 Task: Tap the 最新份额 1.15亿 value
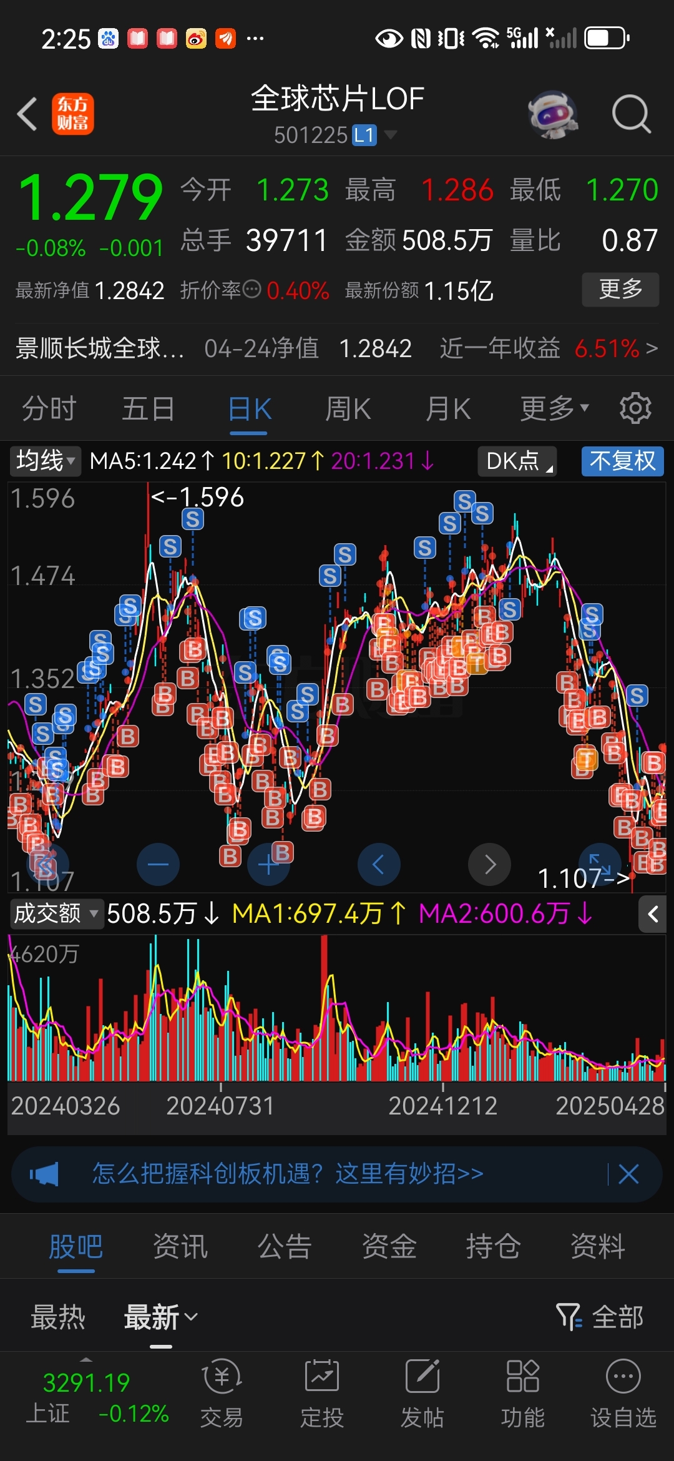tap(459, 290)
